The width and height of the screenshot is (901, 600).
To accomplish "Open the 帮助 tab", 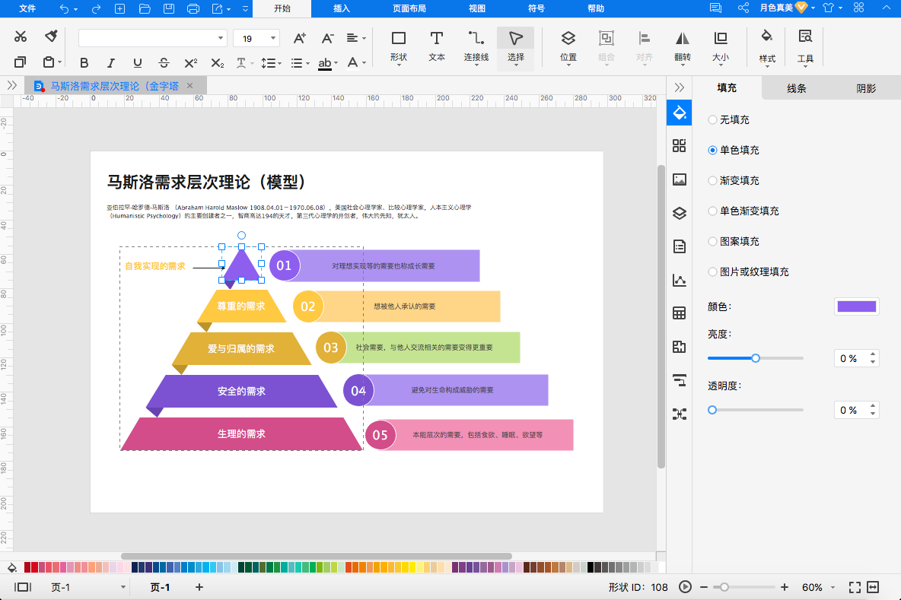I will 596,8.
